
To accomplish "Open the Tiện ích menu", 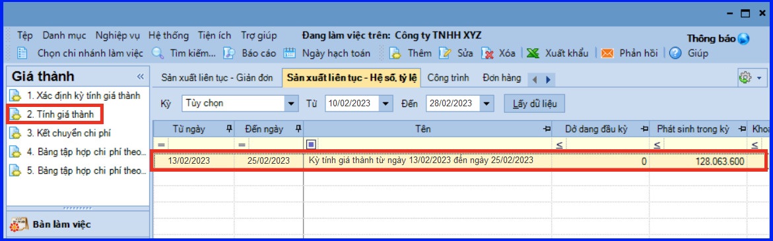I will (215, 36).
